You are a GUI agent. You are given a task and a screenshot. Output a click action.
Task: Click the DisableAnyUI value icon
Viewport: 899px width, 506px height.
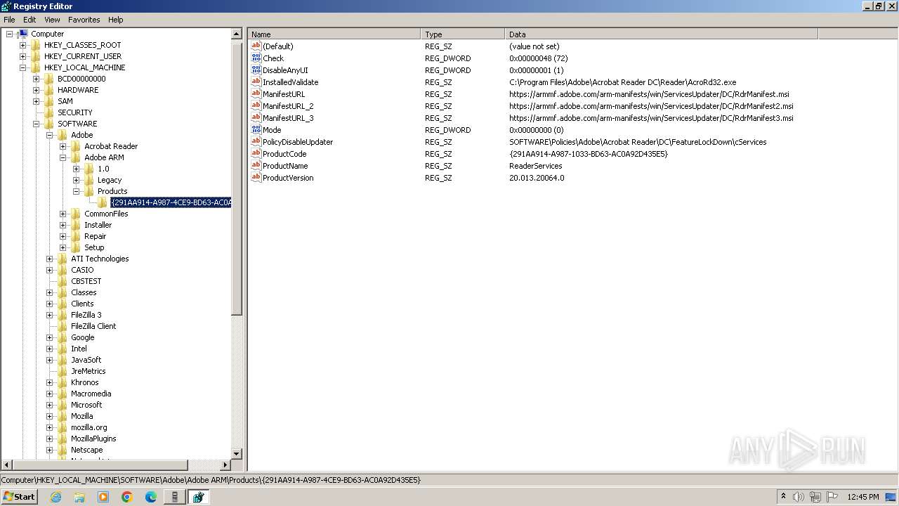point(256,70)
